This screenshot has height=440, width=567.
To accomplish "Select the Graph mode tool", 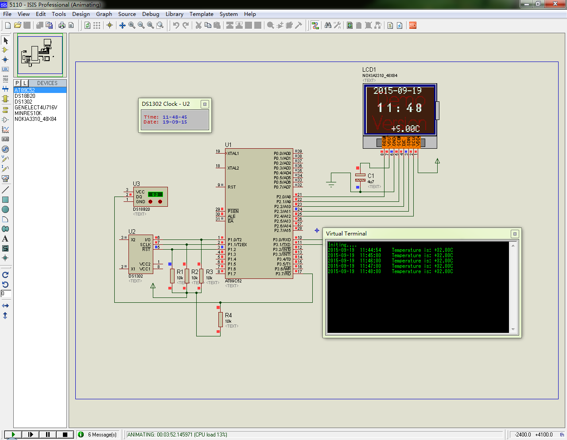I will [5, 129].
